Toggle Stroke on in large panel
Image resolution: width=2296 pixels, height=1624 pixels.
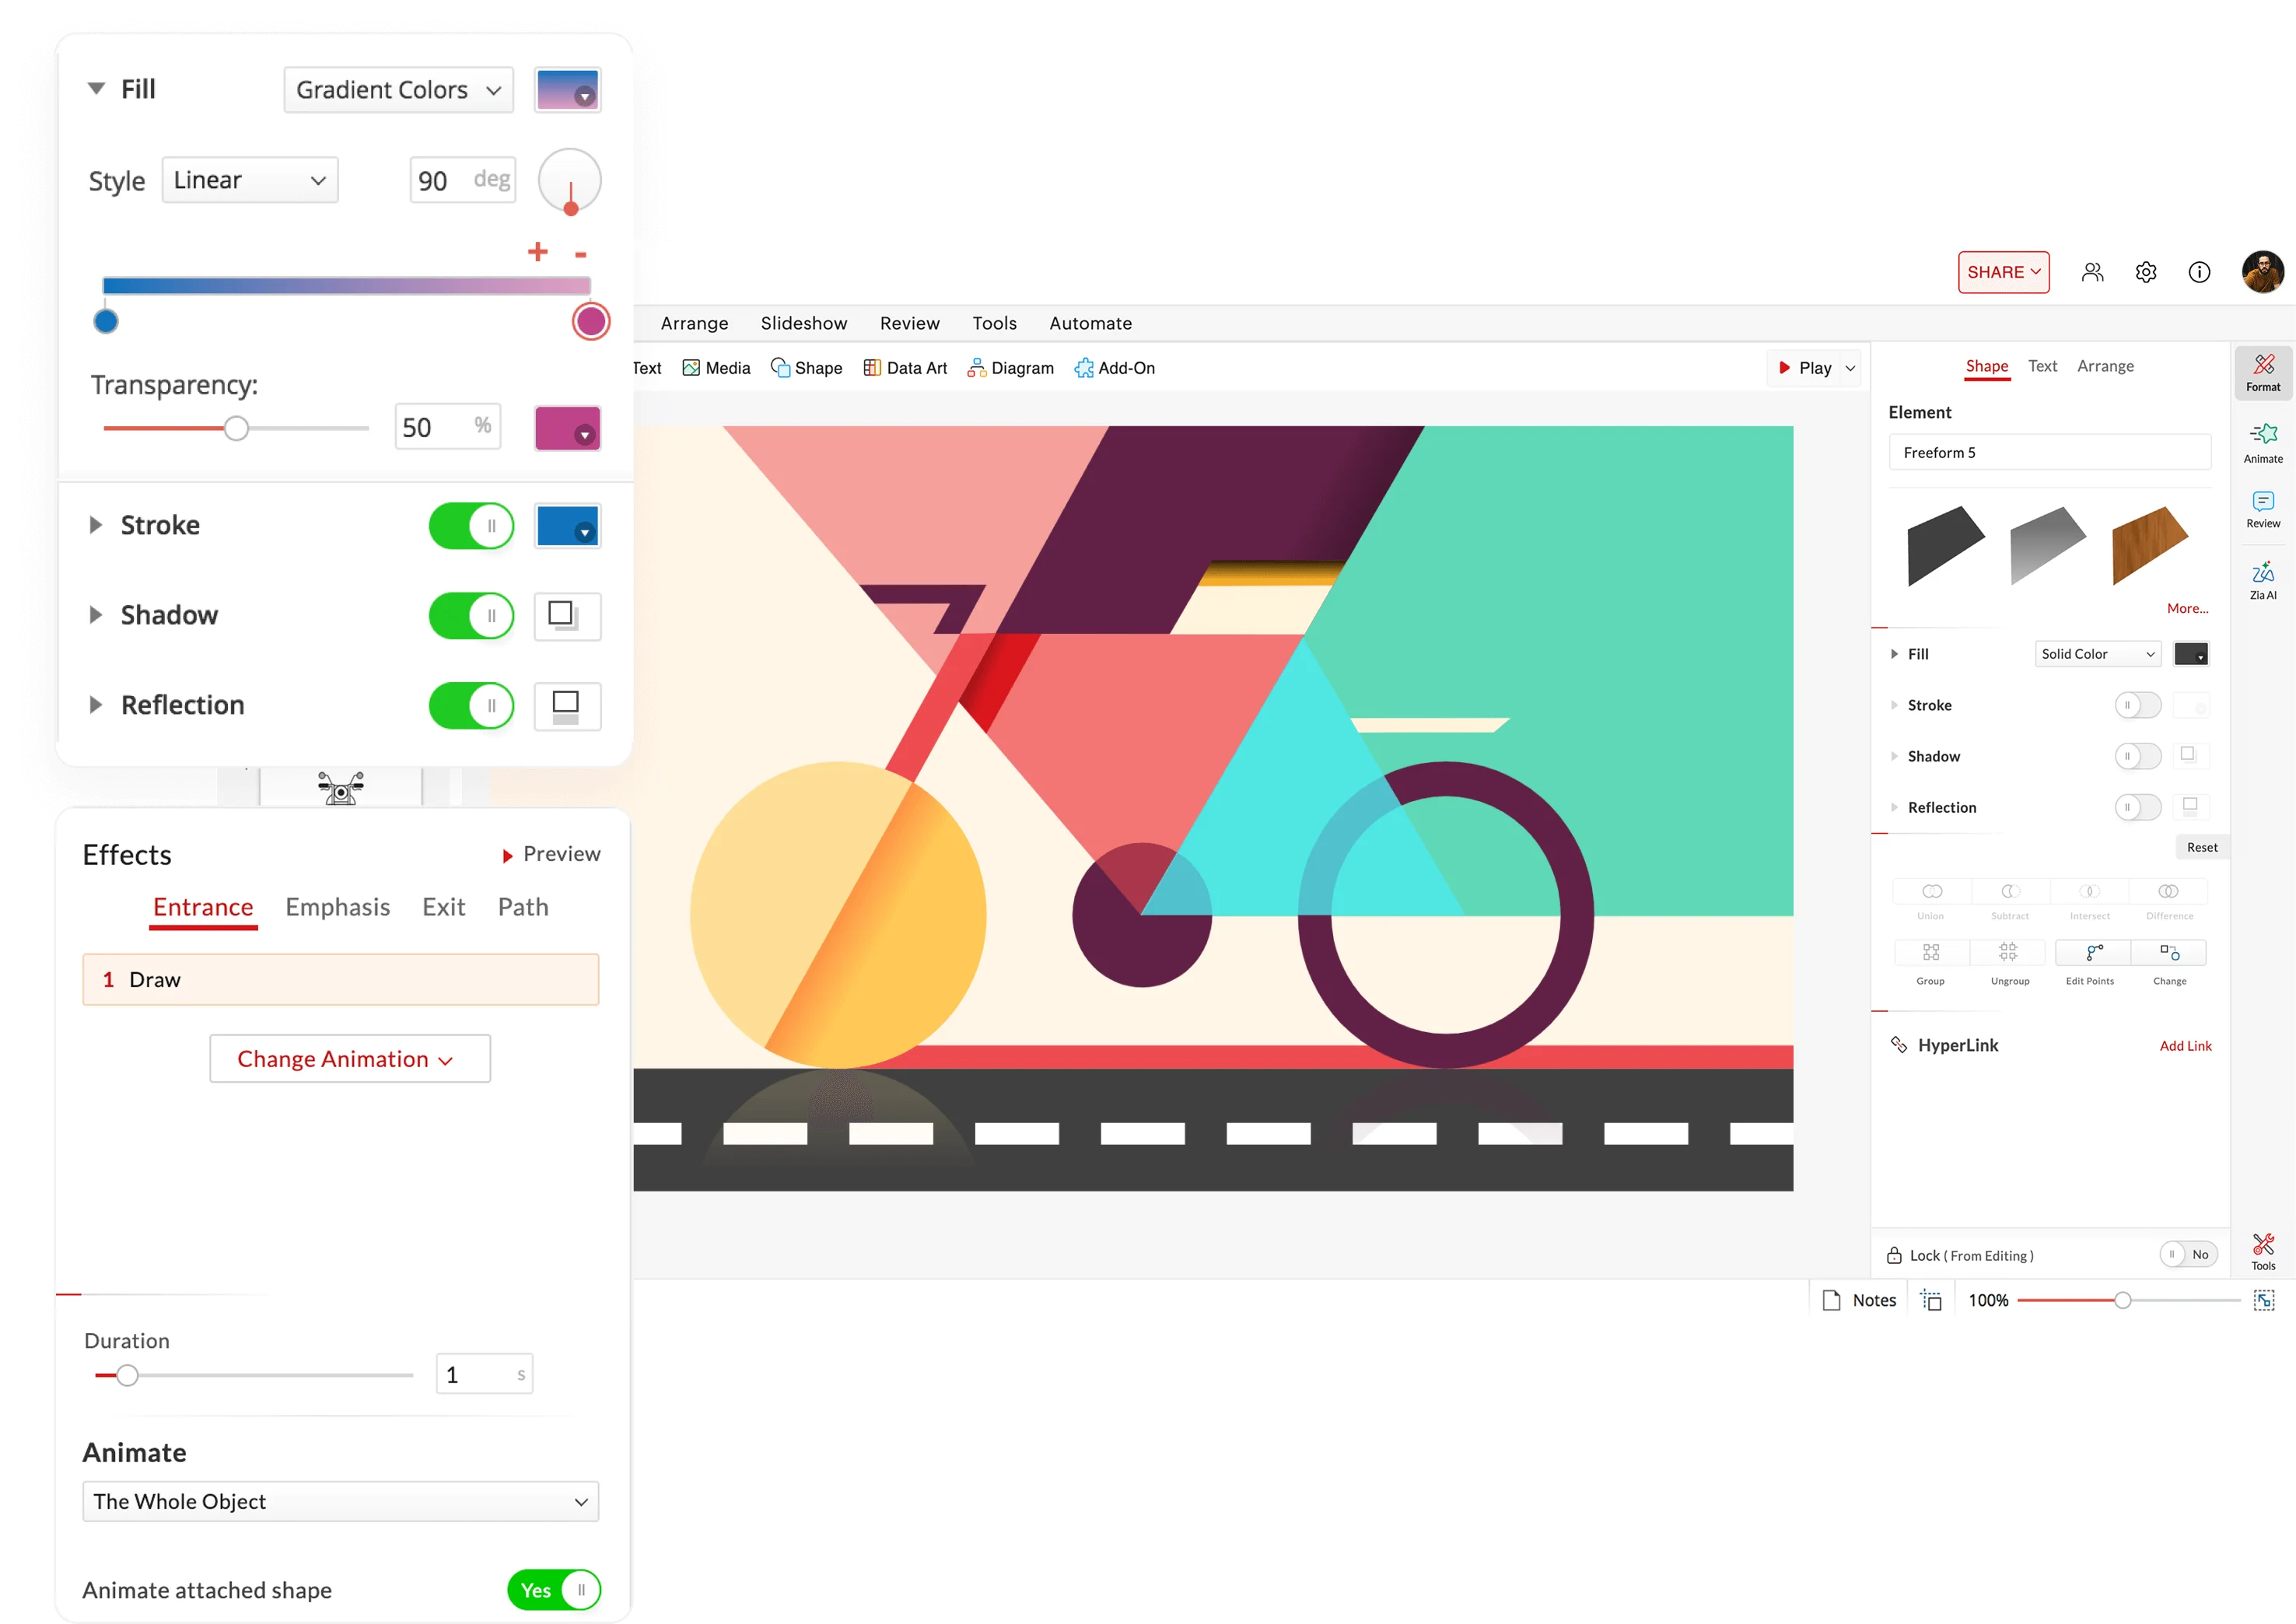(471, 526)
